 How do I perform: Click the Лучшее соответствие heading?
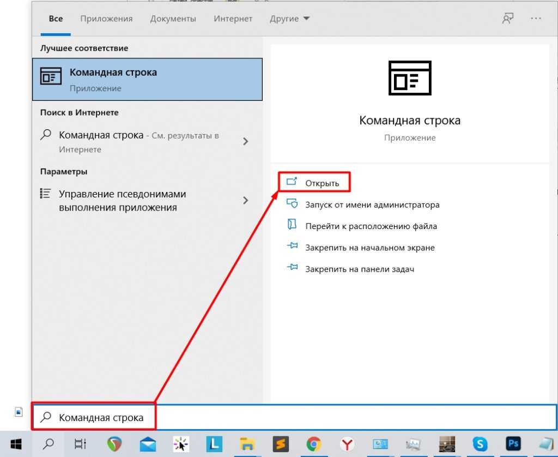pos(84,48)
